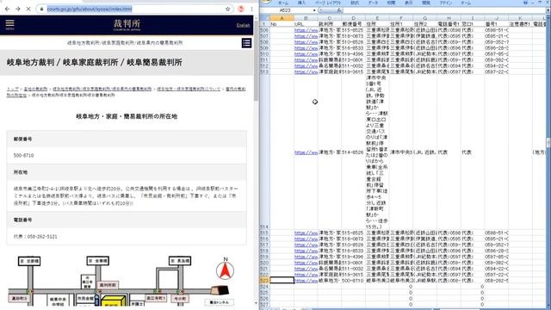Open the 挿入 ribbon tab
This screenshot has width=551, height=310.
(301, 3)
